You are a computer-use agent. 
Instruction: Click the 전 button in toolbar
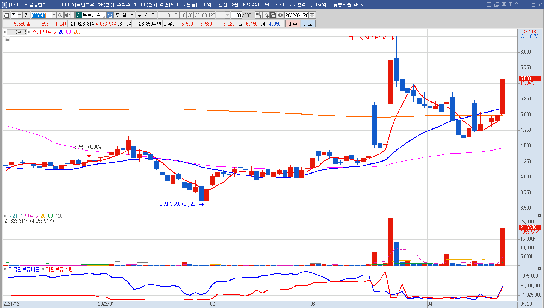coord(26,15)
